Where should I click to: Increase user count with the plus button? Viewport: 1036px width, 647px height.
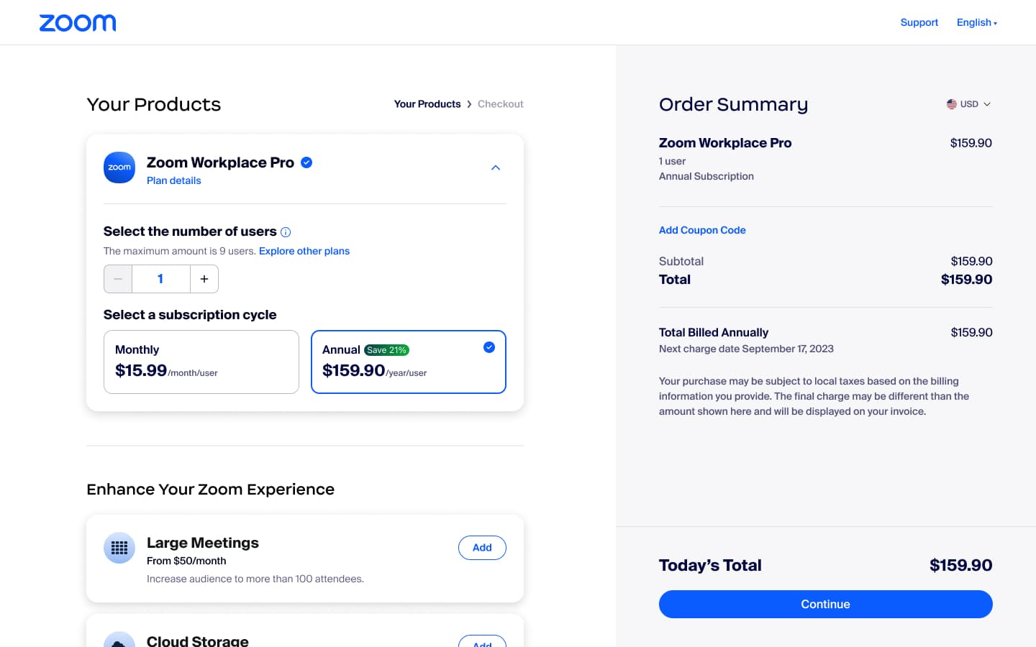click(x=204, y=279)
